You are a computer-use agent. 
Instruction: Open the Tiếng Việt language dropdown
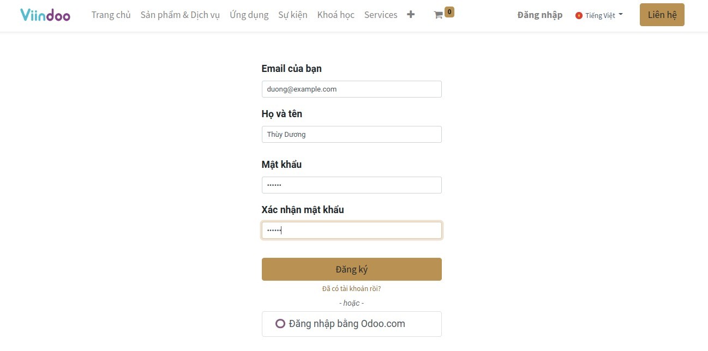point(599,15)
